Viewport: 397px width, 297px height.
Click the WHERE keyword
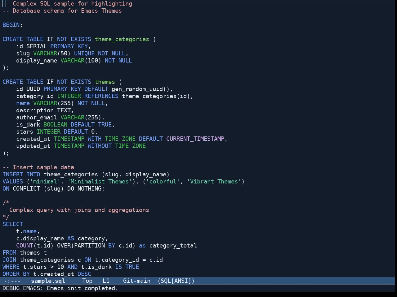11,267
